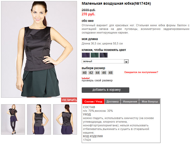Choose the green color swatch
The image size is (192, 144).
95,55
